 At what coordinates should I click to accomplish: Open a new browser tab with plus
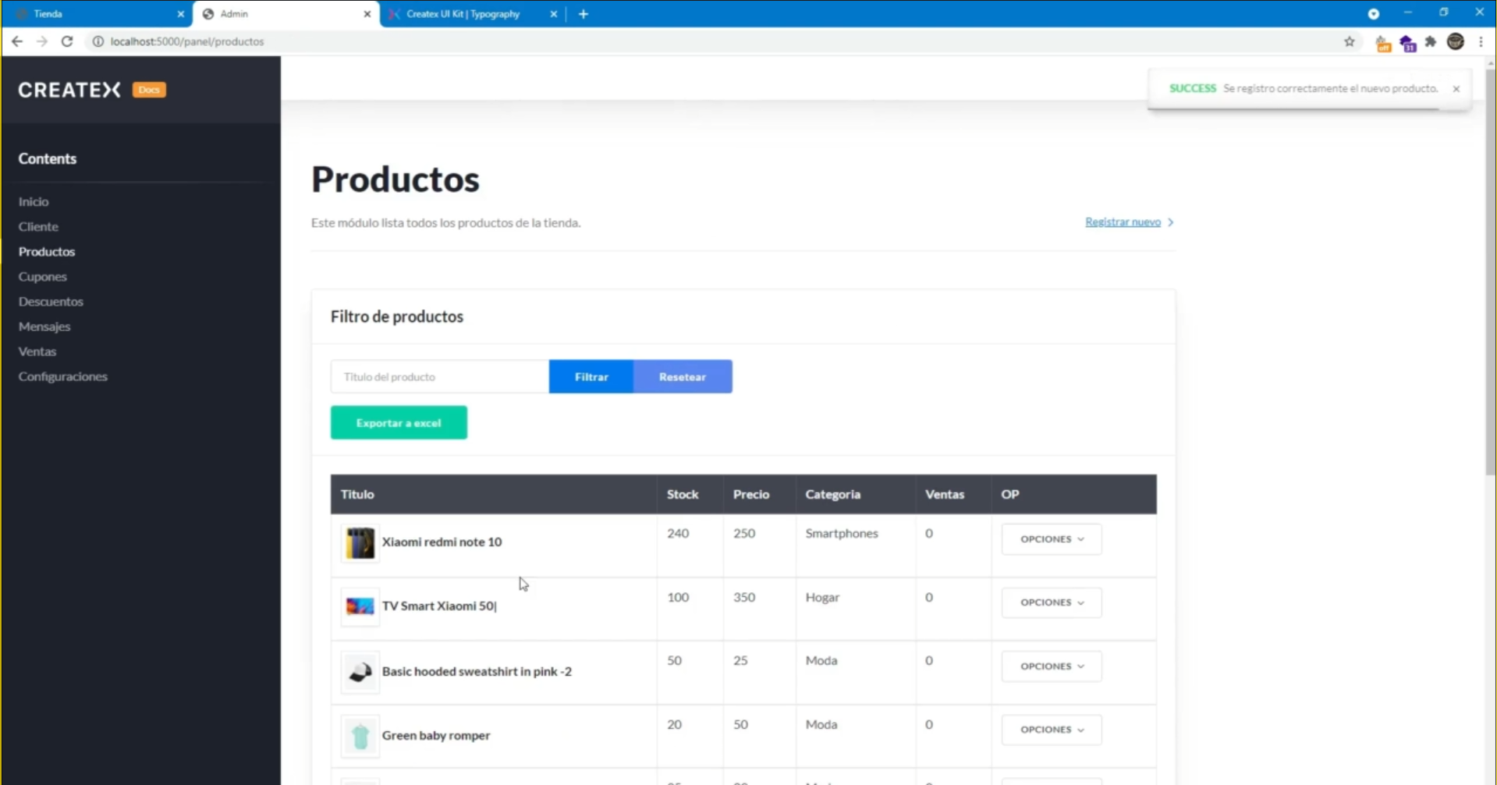pyautogui.click(x=583, y=14)
